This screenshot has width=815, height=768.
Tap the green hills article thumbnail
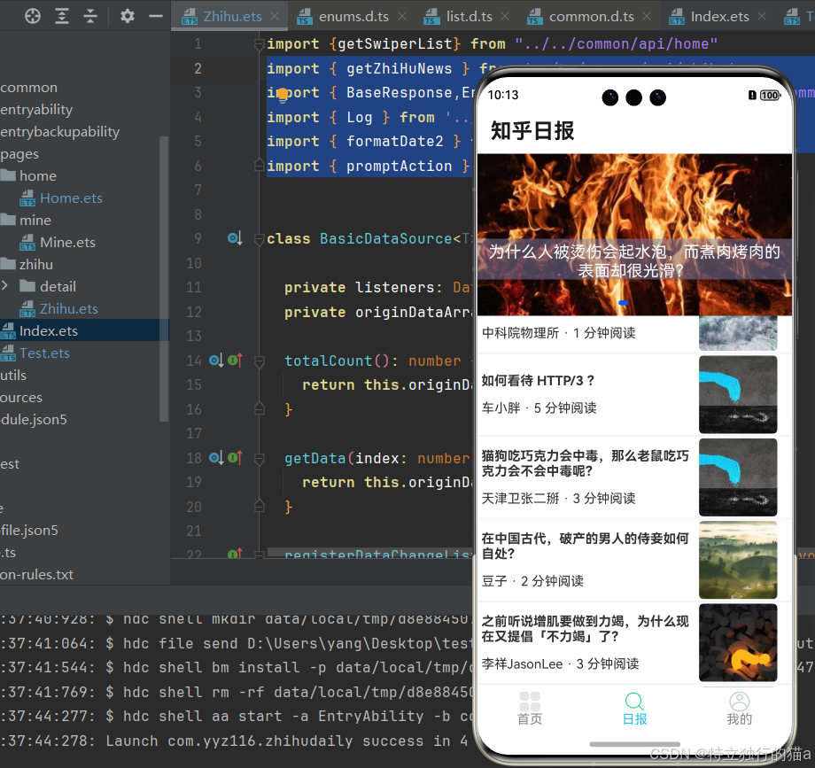point(738,560)
